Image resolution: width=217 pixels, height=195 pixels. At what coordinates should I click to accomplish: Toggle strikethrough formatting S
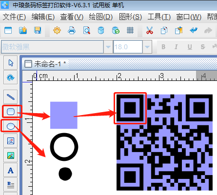pos(203,47)
